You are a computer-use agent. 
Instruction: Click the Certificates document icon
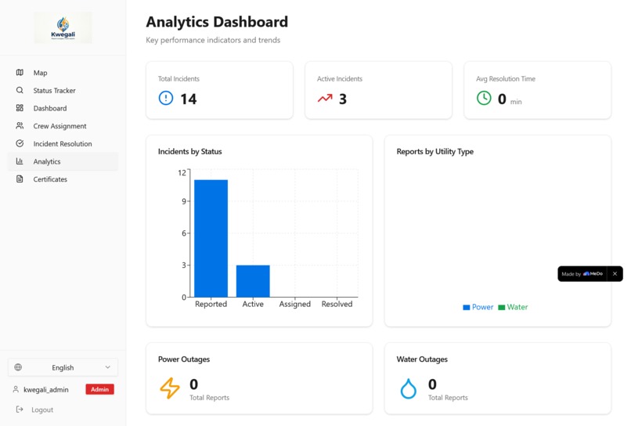20,179
